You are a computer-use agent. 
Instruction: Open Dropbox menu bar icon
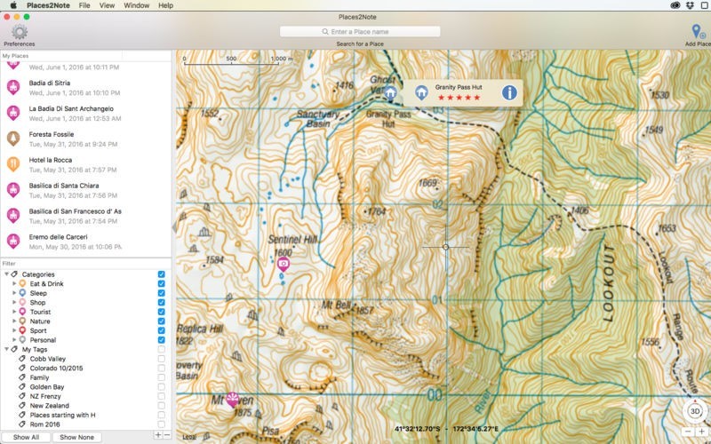tap(690, 5)
